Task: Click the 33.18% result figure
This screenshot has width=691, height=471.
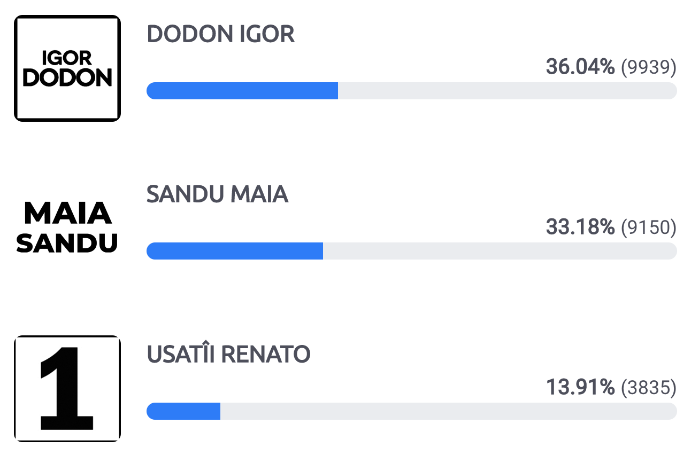Action: [580, 227]
